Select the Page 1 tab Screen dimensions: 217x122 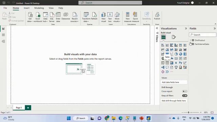point(19,108)
